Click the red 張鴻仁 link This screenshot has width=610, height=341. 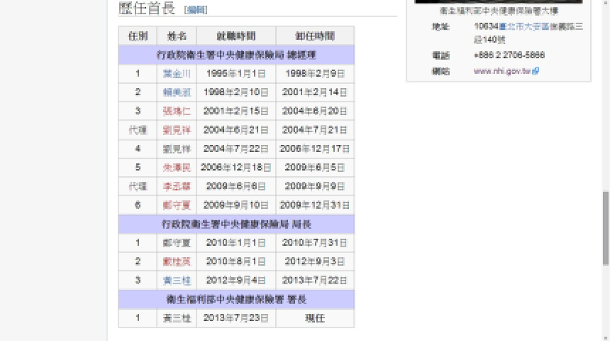177,112
